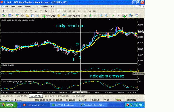Switch to the GBPUSD,M5 chart tab
Image resolution: width=174 pixels, height=112 pixels.
pyautogui.click(x=8, y=96)
